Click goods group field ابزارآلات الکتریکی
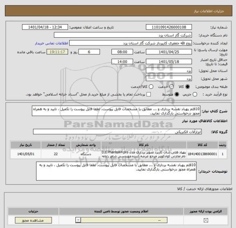 click(117, 132)
